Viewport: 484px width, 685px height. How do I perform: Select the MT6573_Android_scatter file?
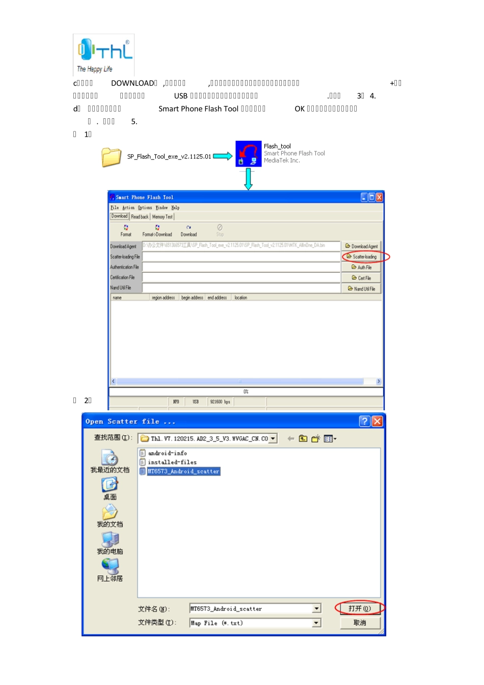point(179,471)
